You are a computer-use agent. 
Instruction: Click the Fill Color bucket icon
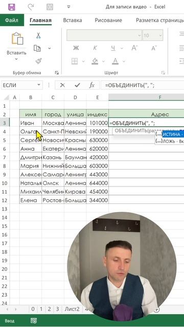click(95, 61)
